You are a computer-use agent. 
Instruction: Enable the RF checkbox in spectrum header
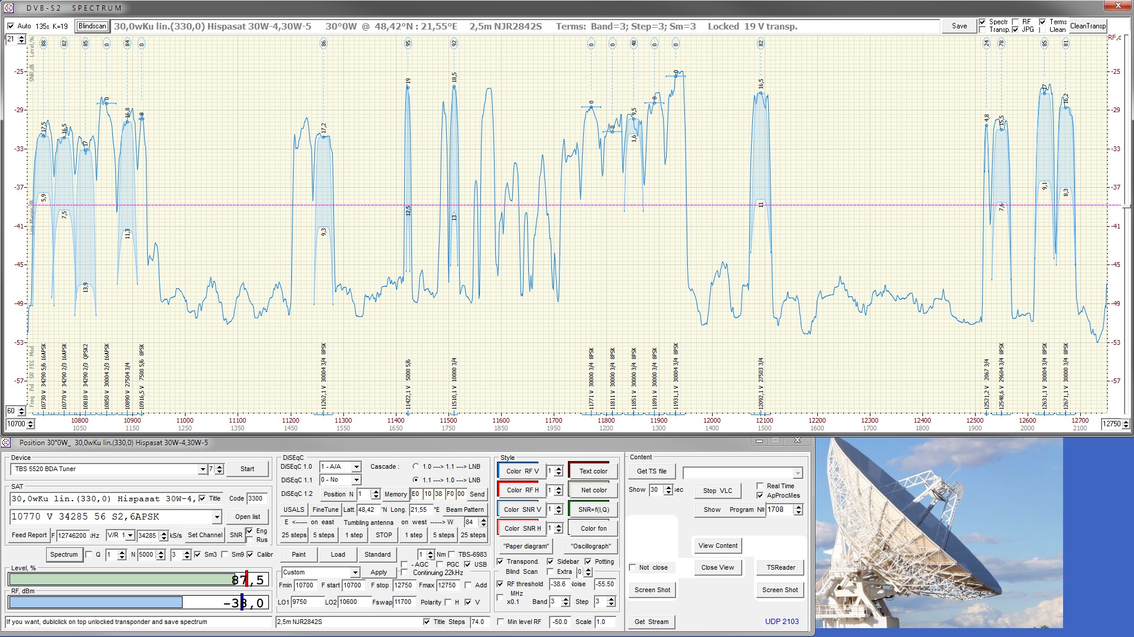point(1015,22)
